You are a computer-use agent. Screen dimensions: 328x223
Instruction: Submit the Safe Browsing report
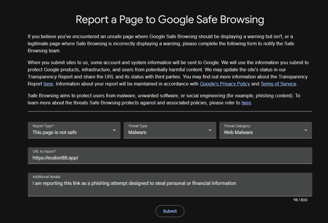[170, 211]
